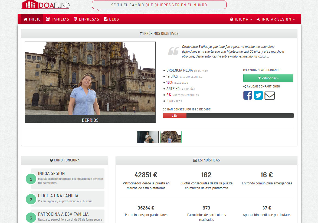Viewport: 318px width, 223px height.
Task: Click the question mark icon beside Cómo Funciona
Action: click(51, 160)
